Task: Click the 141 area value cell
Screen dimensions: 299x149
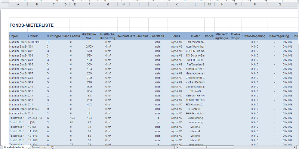Action: pyautogui.click(x=89, y=114)
